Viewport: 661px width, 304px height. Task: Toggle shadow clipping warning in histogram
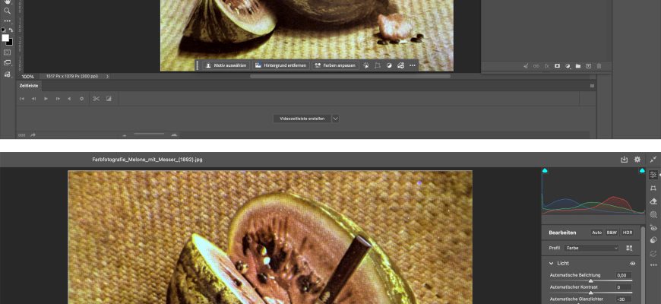tap(545, 171)
